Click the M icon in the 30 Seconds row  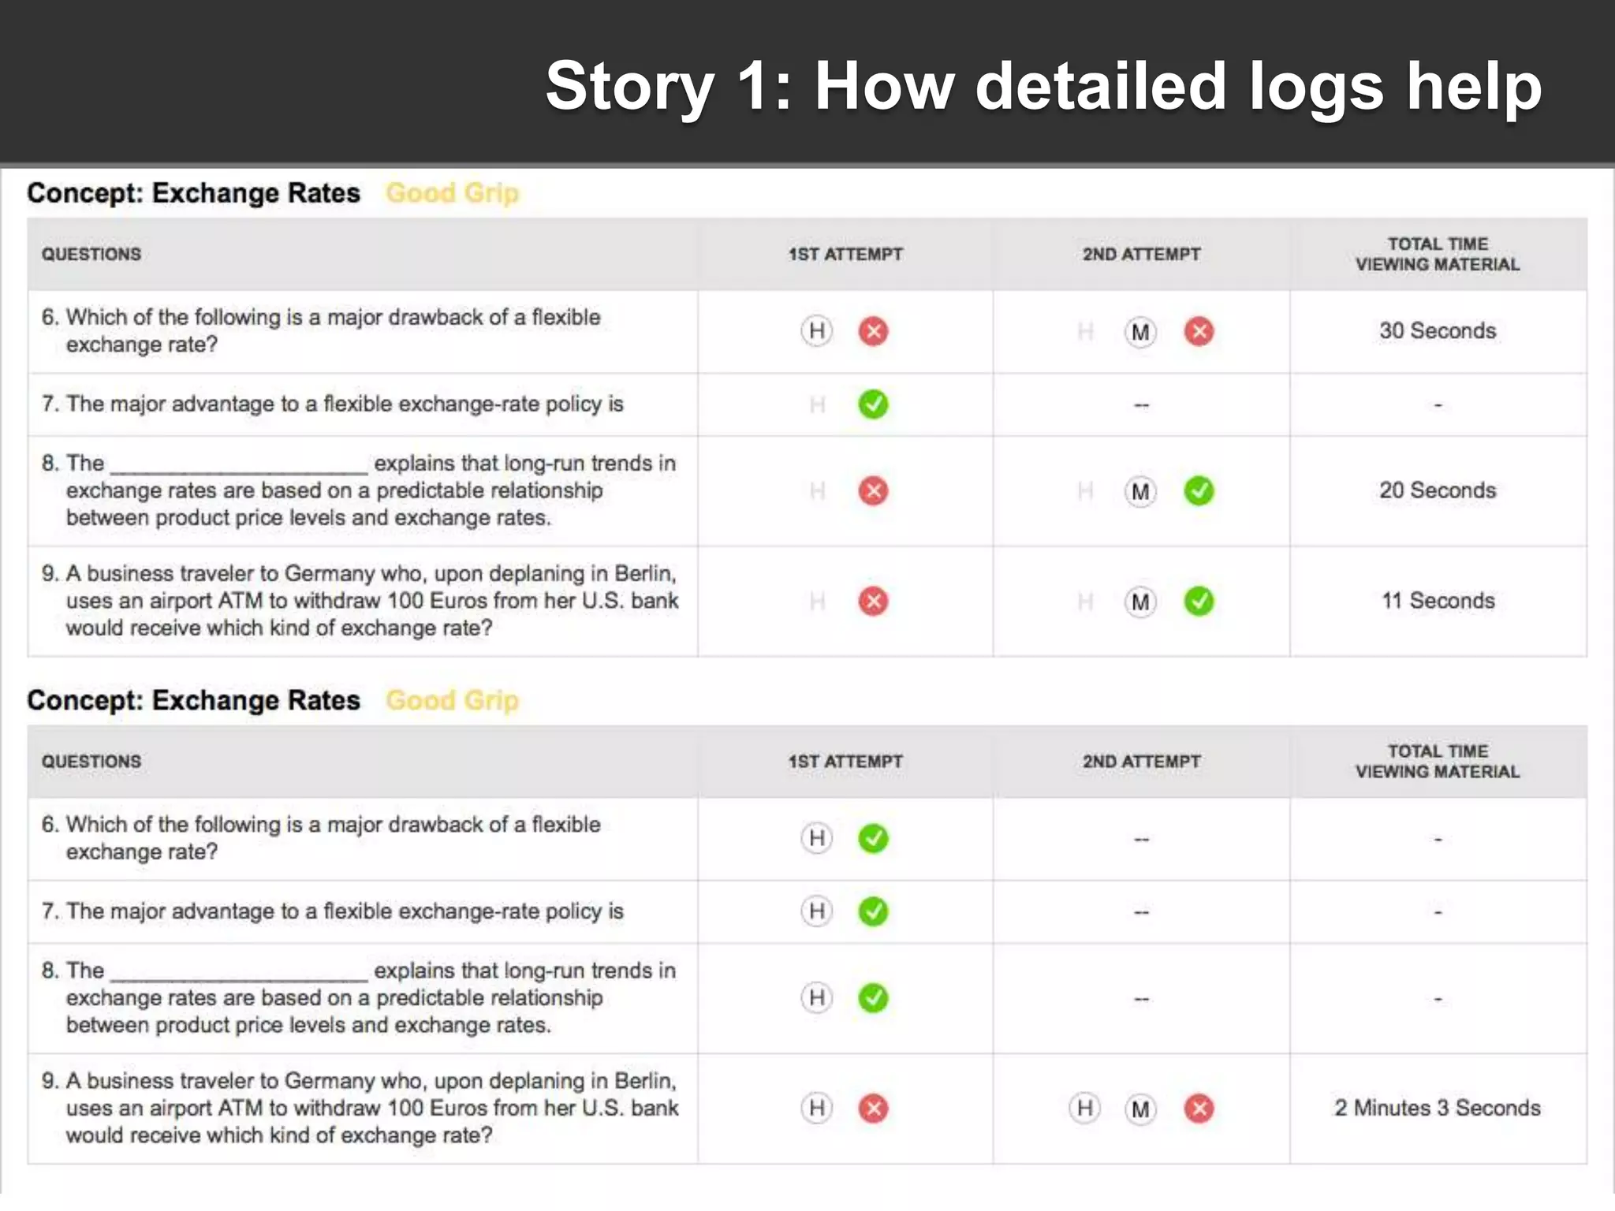(x=1140, y=332)
